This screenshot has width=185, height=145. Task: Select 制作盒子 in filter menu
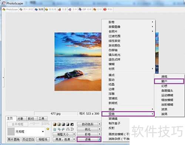pyautogui.click(x=116, y=123)
